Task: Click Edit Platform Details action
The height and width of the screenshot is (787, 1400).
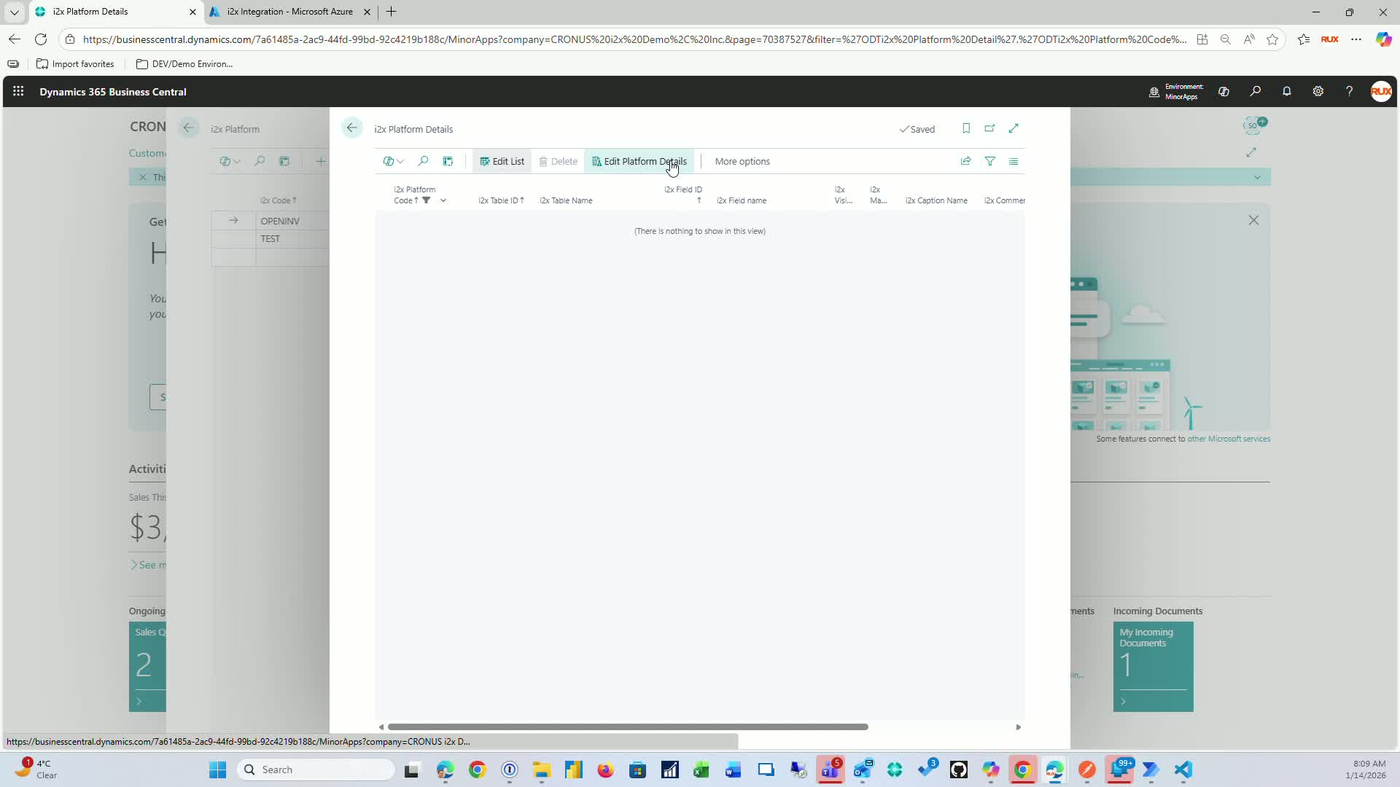Action: [639, 161]
